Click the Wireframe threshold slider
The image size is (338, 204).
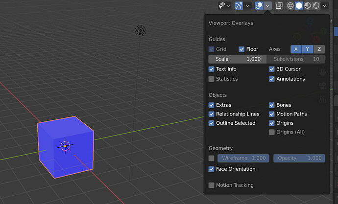(x=243, y=158)
